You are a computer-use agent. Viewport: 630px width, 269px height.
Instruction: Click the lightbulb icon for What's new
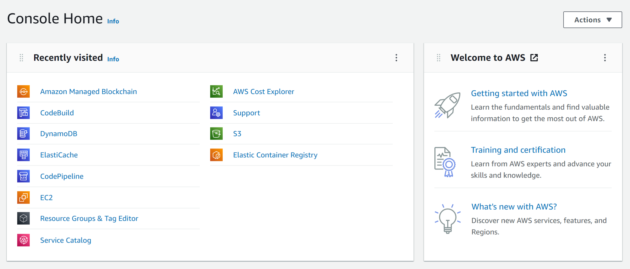click(448, 219)
